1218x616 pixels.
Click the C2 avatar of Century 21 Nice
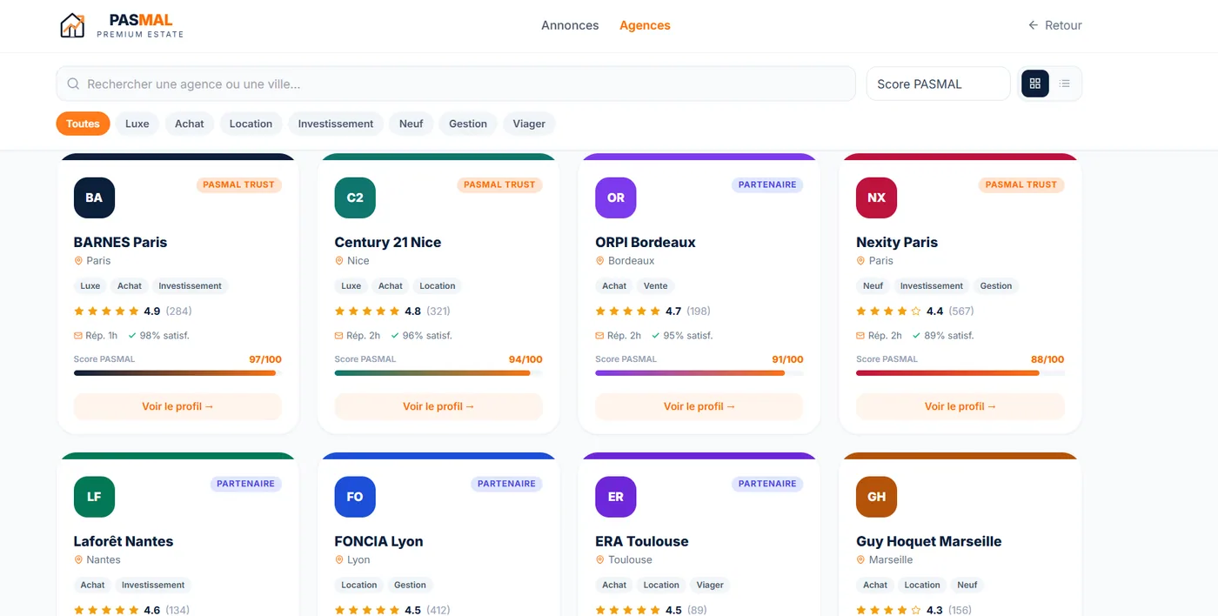point(355,198)
